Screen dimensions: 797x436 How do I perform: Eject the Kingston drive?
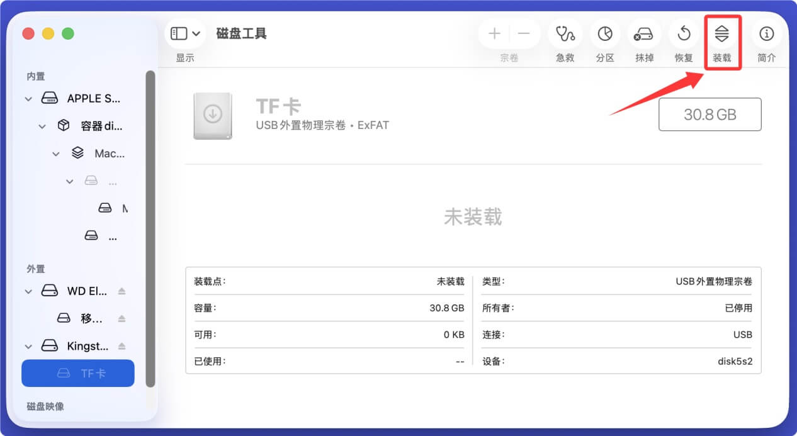click(121, 345)
